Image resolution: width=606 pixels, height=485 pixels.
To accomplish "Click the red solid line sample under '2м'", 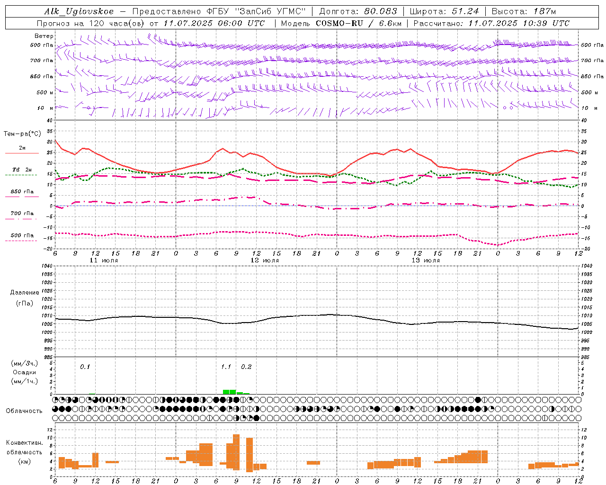I will coord(22,153).
